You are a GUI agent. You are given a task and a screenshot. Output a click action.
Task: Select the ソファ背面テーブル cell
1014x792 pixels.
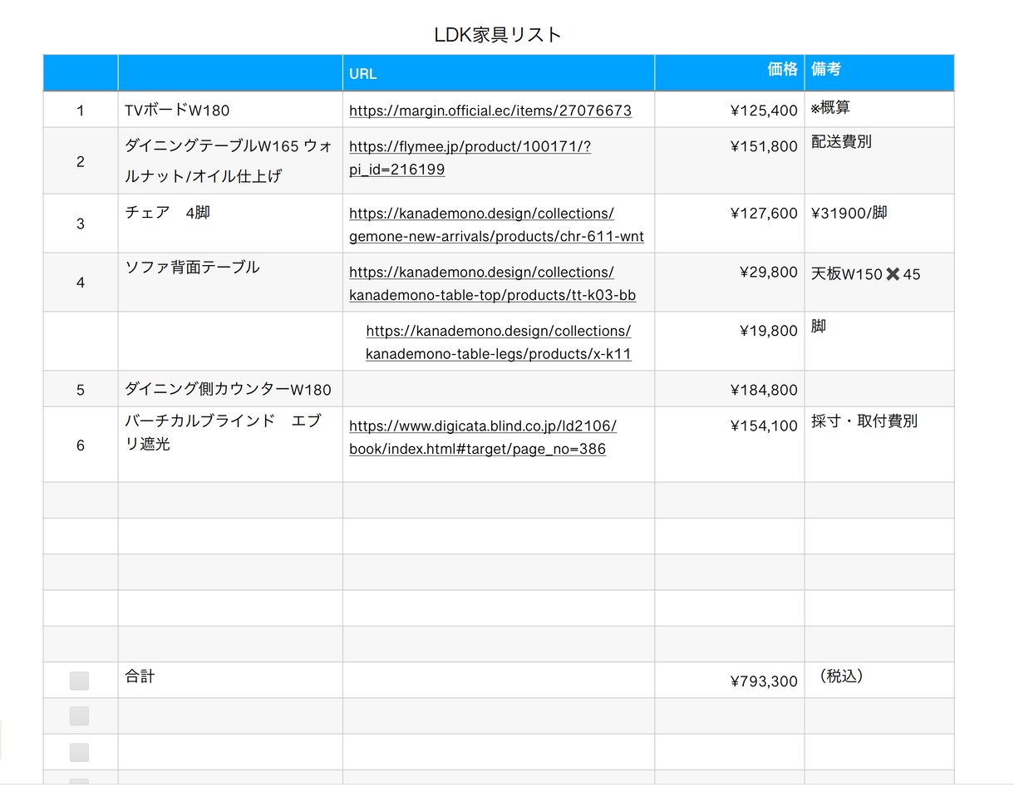point(230,283)
